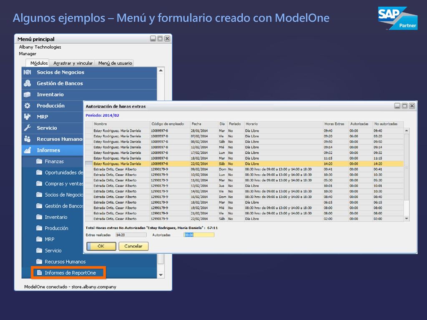The image size is (427, 320).
Task: Click the Informes de ReportOne document icon
Action: 40,272
